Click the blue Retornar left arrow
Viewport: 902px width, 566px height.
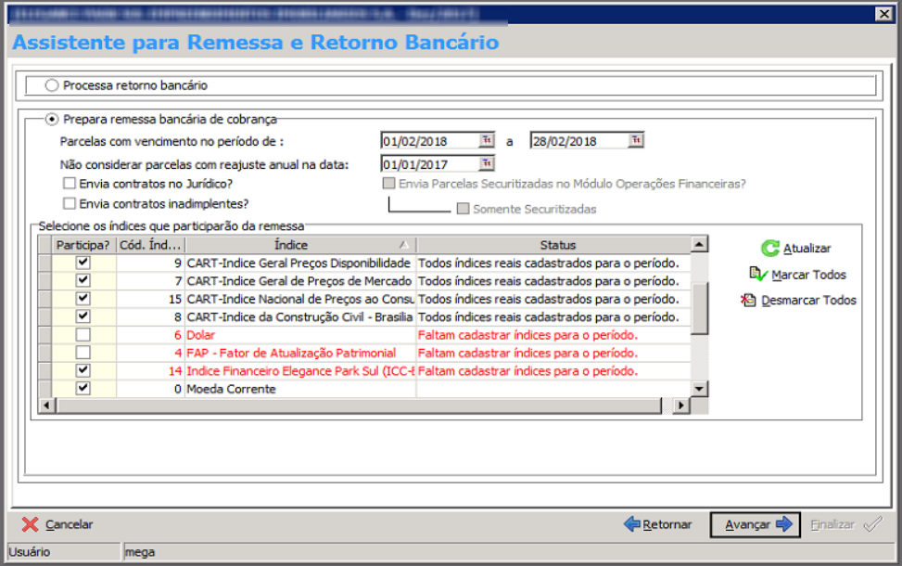(632, 524)
